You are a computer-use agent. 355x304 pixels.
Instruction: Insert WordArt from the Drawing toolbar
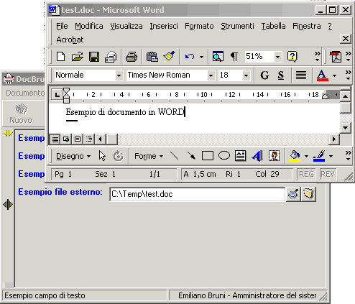pyautogui.click(x=257, y=156)
